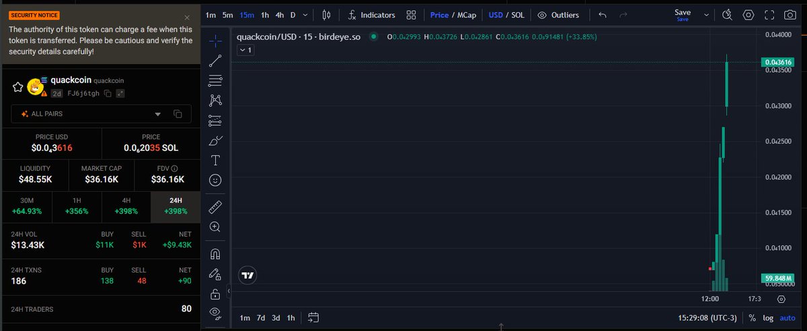807x331 pixels.
Task: Open the candlestick chart style menu
Action: (x=327, y=15)
